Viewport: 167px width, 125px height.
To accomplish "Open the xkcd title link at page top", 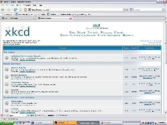I will 96,25.
